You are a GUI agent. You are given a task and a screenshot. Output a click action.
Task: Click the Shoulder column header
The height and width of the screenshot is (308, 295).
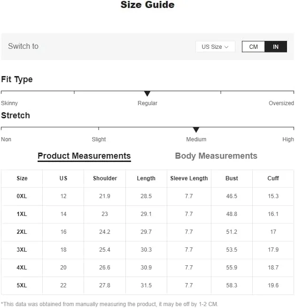[105, 178]
